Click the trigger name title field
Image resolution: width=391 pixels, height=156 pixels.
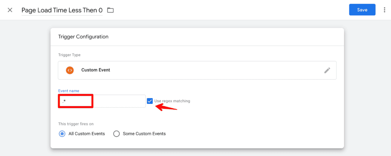click(62, 10)
